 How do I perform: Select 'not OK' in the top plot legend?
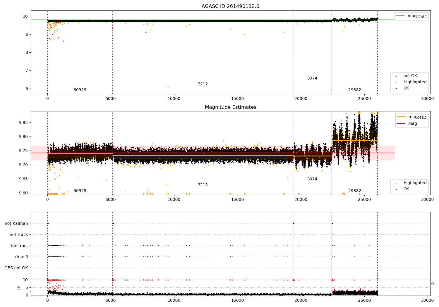tap(410, 76)
